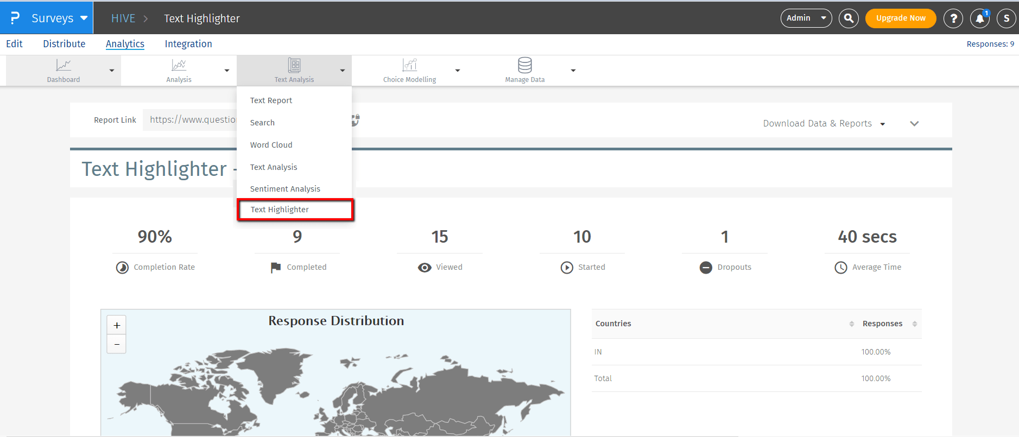The image size is (1019, 437).
Task: Switch to the Distribute tab
Action: (64, 44)
